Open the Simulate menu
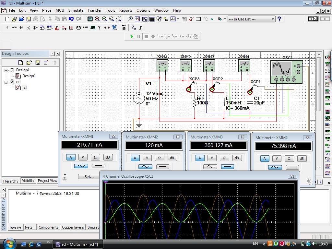 point(76,10)
